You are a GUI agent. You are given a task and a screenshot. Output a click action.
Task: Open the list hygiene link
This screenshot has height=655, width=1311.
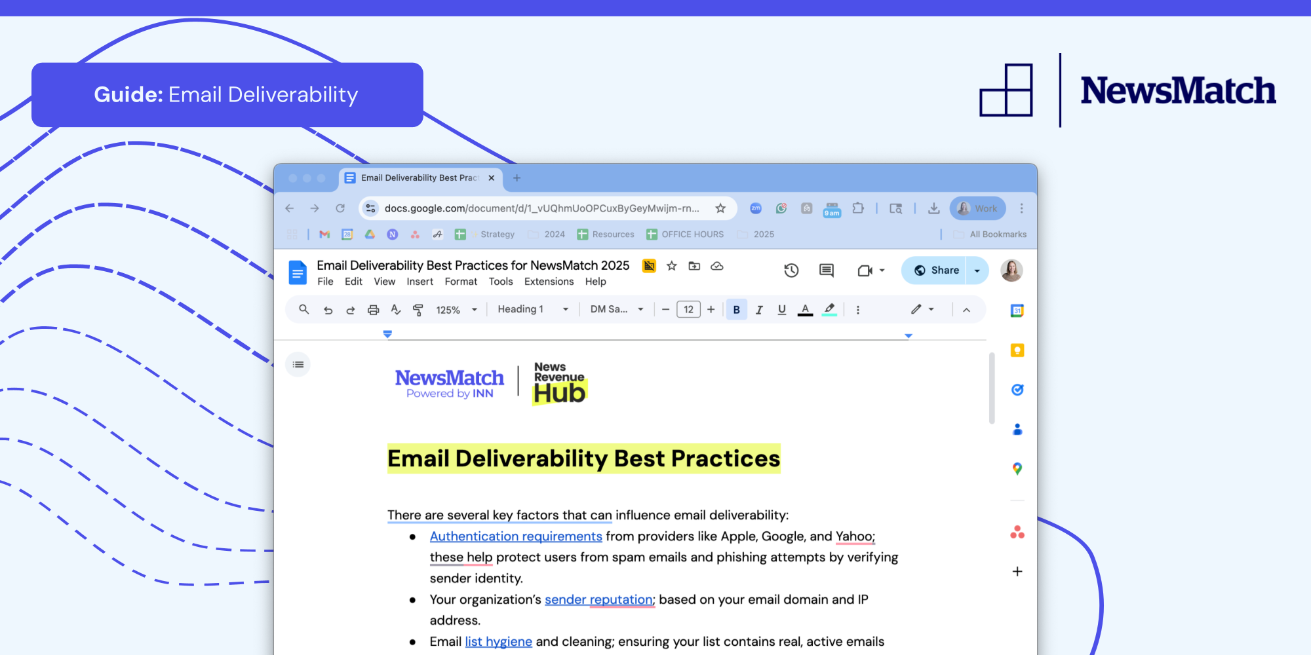[x=499, y=642]
